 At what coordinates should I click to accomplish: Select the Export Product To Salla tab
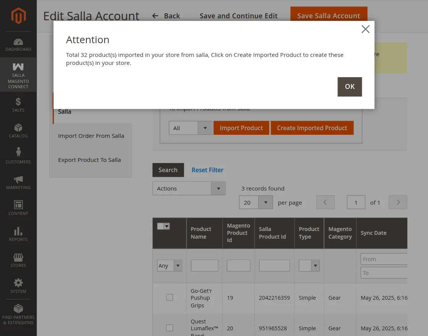pos(89,160)
